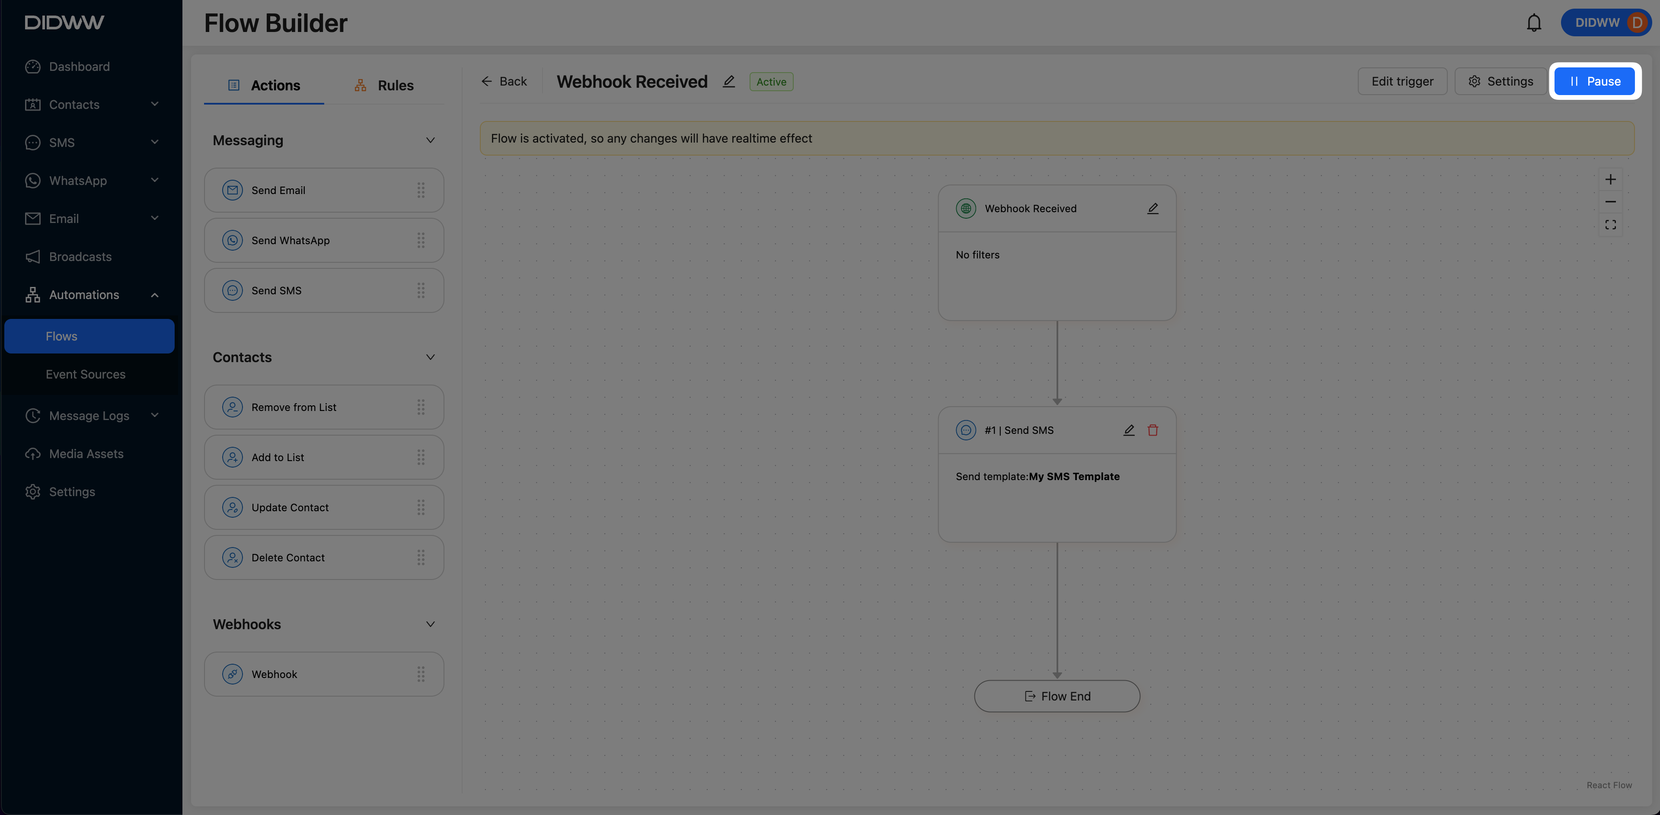Image resolution: width=1660 pixels, height=815 pixels.
Task: Zoom out on the flow canvas
Action: 1610,202
